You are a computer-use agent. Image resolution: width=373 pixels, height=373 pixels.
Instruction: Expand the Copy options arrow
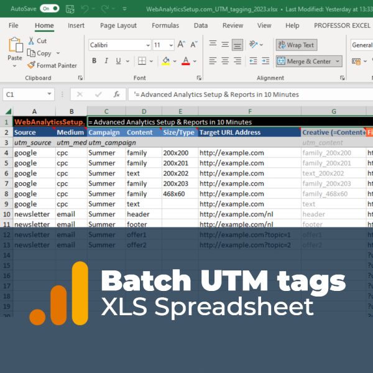(58, 53)
